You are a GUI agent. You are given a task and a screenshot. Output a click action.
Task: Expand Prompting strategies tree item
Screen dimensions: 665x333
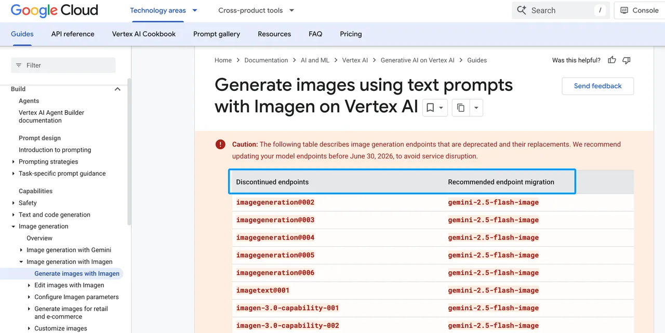(x=14, y=162)
